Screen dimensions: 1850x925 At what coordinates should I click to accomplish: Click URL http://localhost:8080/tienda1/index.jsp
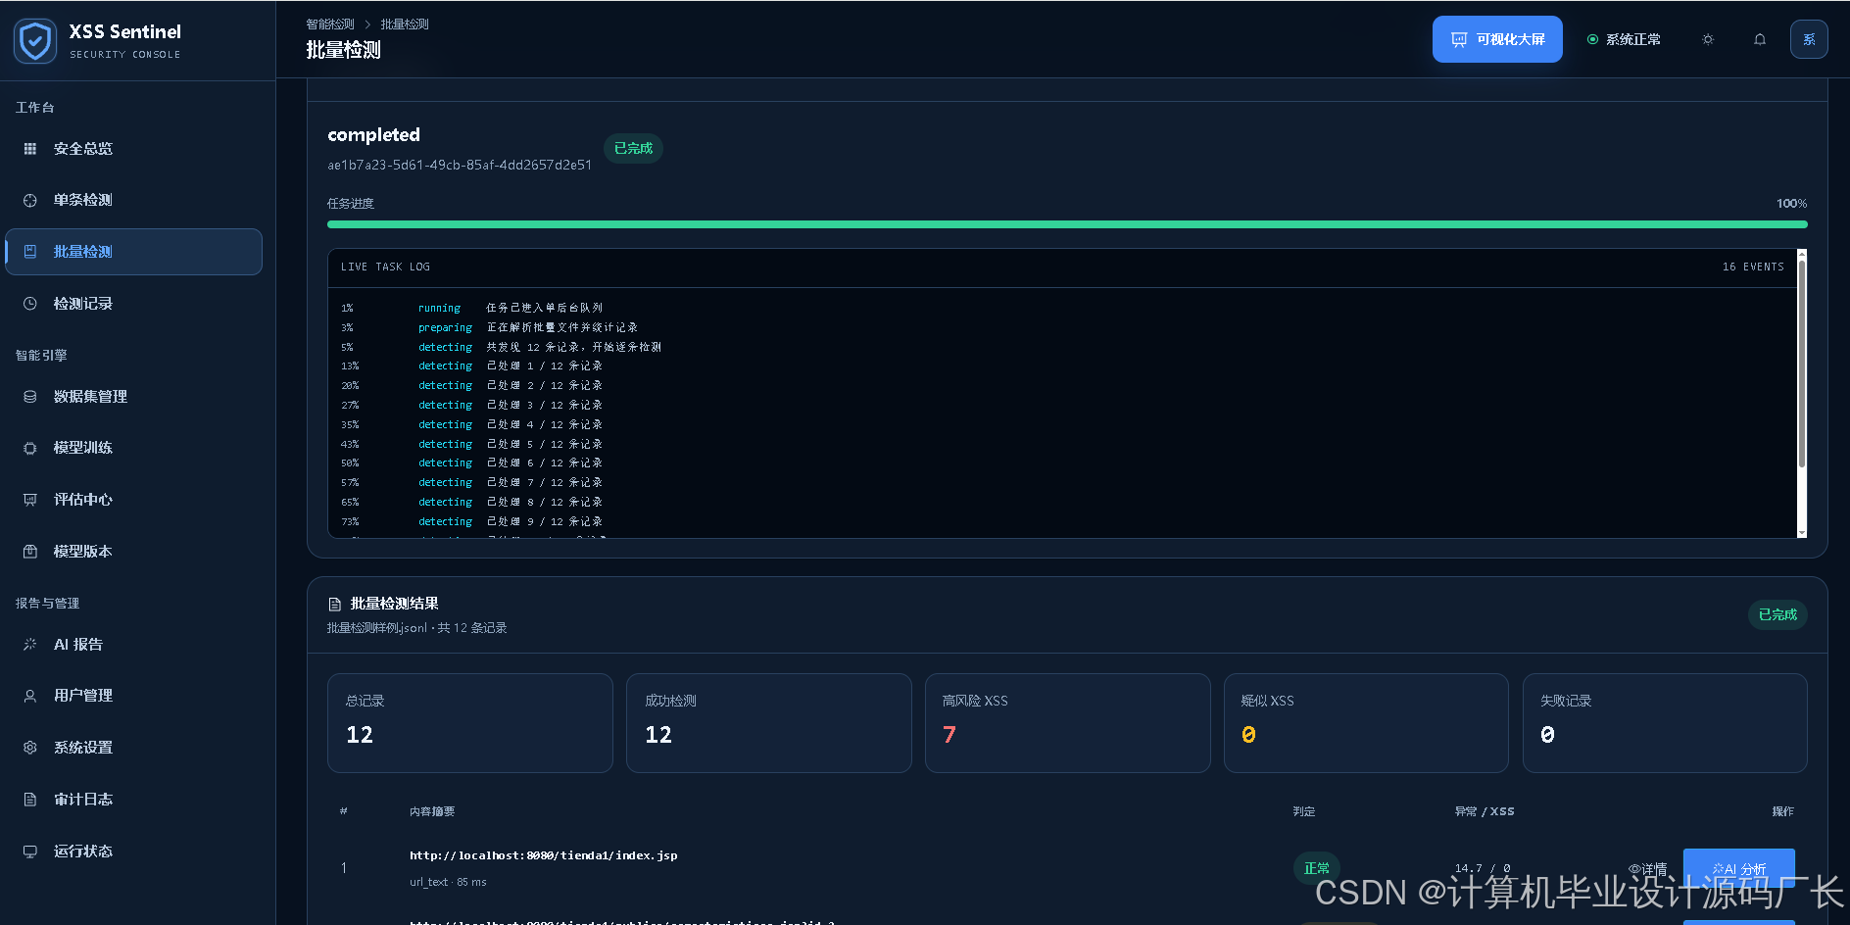pos(544,856)
